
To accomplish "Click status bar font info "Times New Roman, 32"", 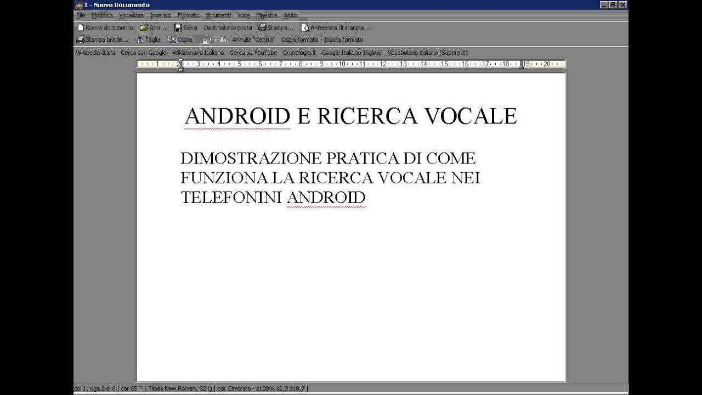I will (x=181, y=388).
